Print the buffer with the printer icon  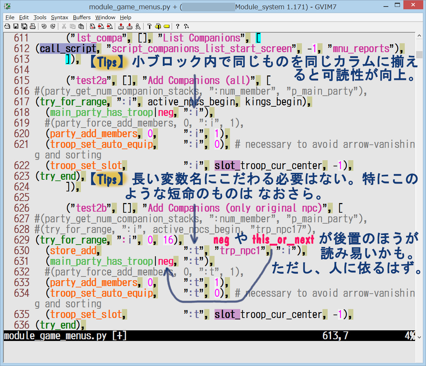[33, 26]
